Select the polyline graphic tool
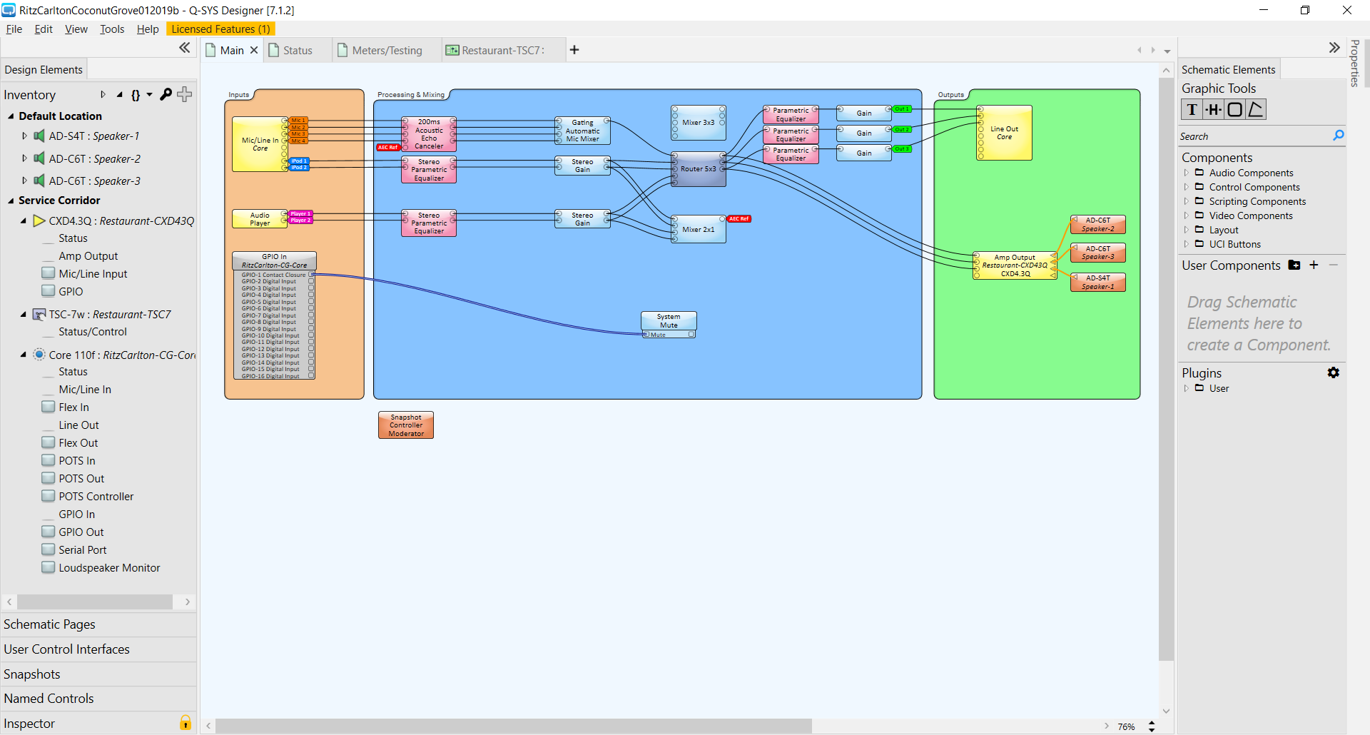The height and width of the screenshot is (735, 1370). point(1256,110)
